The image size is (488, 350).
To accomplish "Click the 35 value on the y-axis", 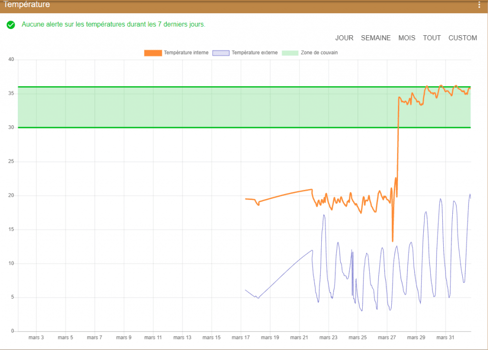I will tap(11, 93).
